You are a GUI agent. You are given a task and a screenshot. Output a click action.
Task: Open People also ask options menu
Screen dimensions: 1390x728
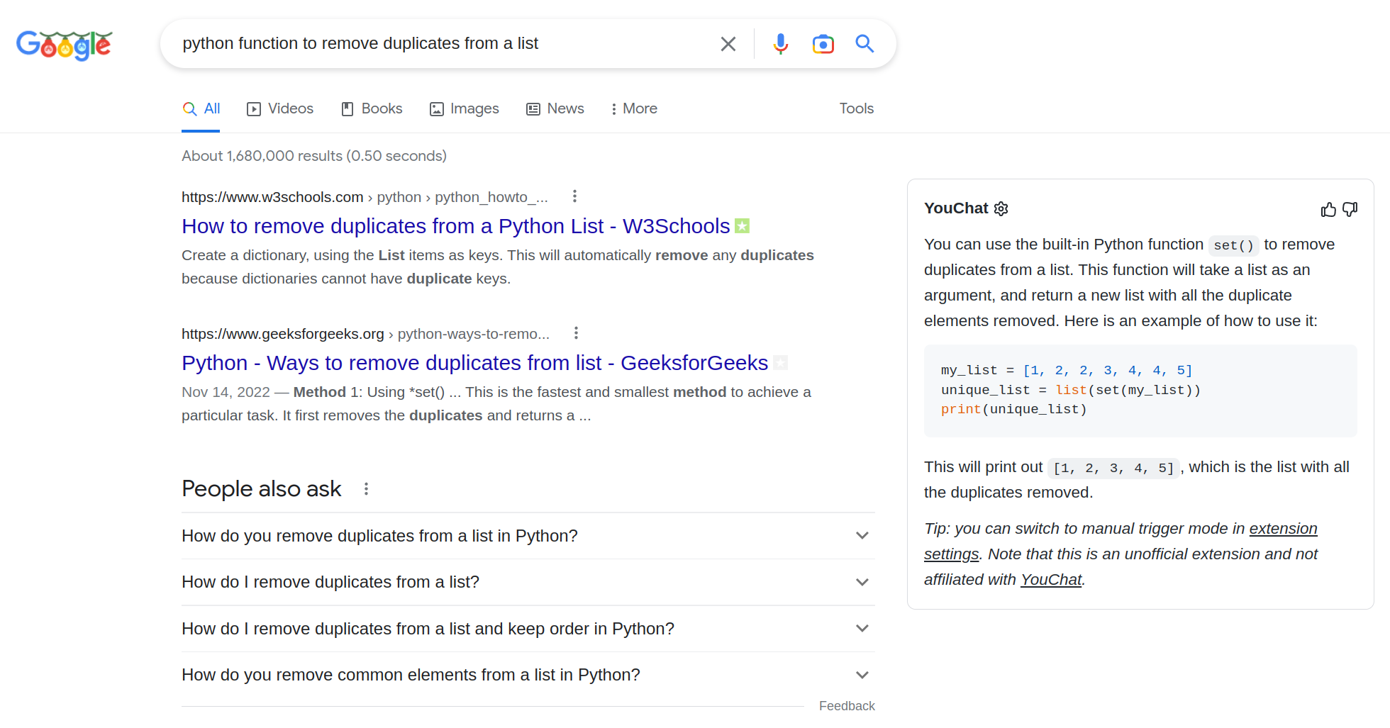(366, 489)
